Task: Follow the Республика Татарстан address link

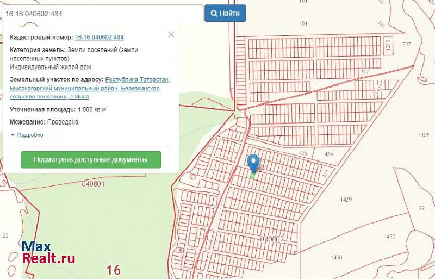Action: click(x=138, y=79)
